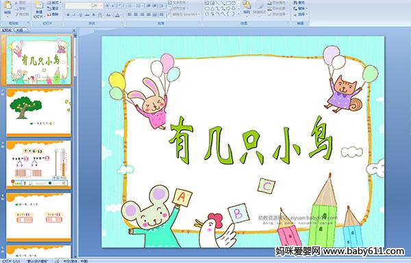
Task: Toggle Underline formatting
Action: tap(80, 15)
